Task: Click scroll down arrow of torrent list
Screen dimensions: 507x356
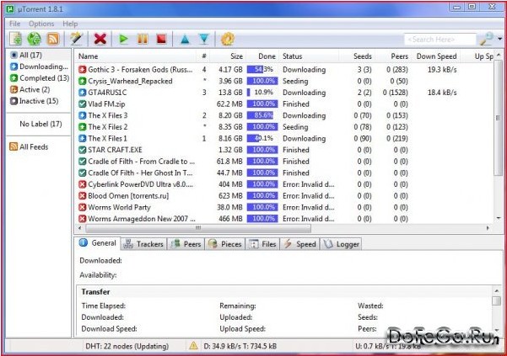Action: (499, 218)
